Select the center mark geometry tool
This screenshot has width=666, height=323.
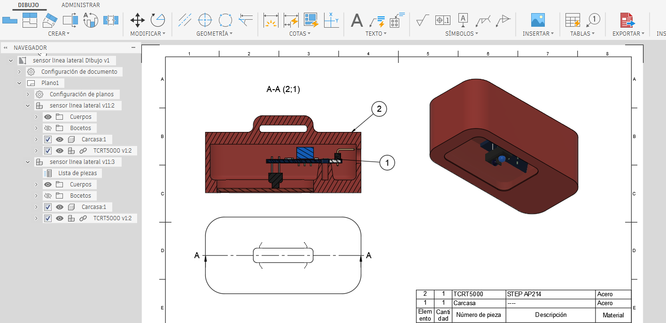(205, 20)
